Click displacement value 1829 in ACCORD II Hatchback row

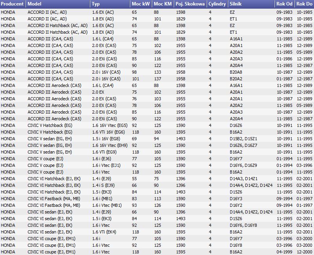[x=181, y=32]
